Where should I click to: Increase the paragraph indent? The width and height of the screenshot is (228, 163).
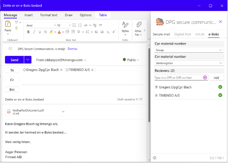tap(73, 32)
